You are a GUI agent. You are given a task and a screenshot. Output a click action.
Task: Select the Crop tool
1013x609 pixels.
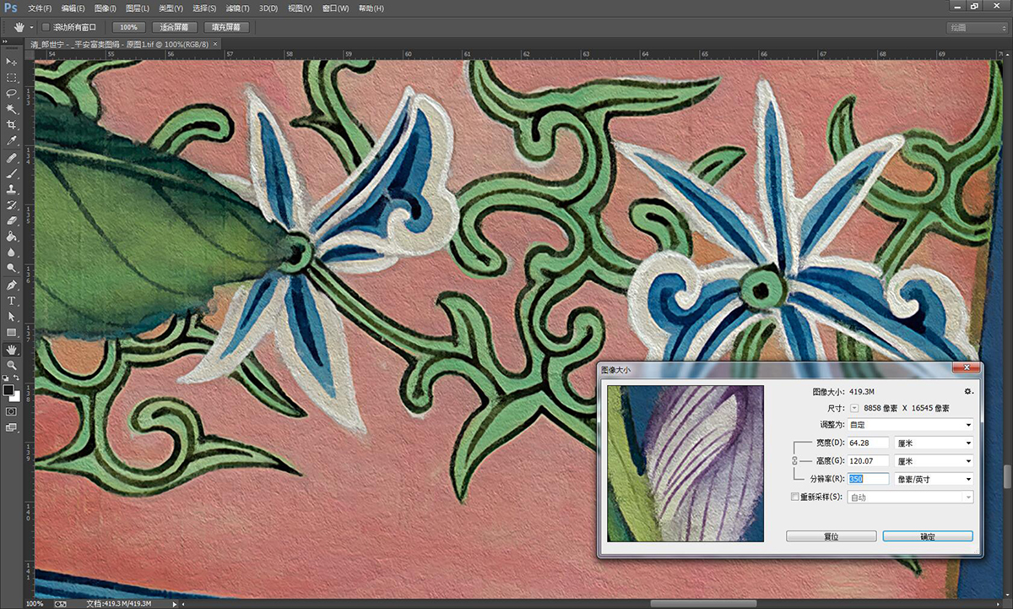[12, 124]
